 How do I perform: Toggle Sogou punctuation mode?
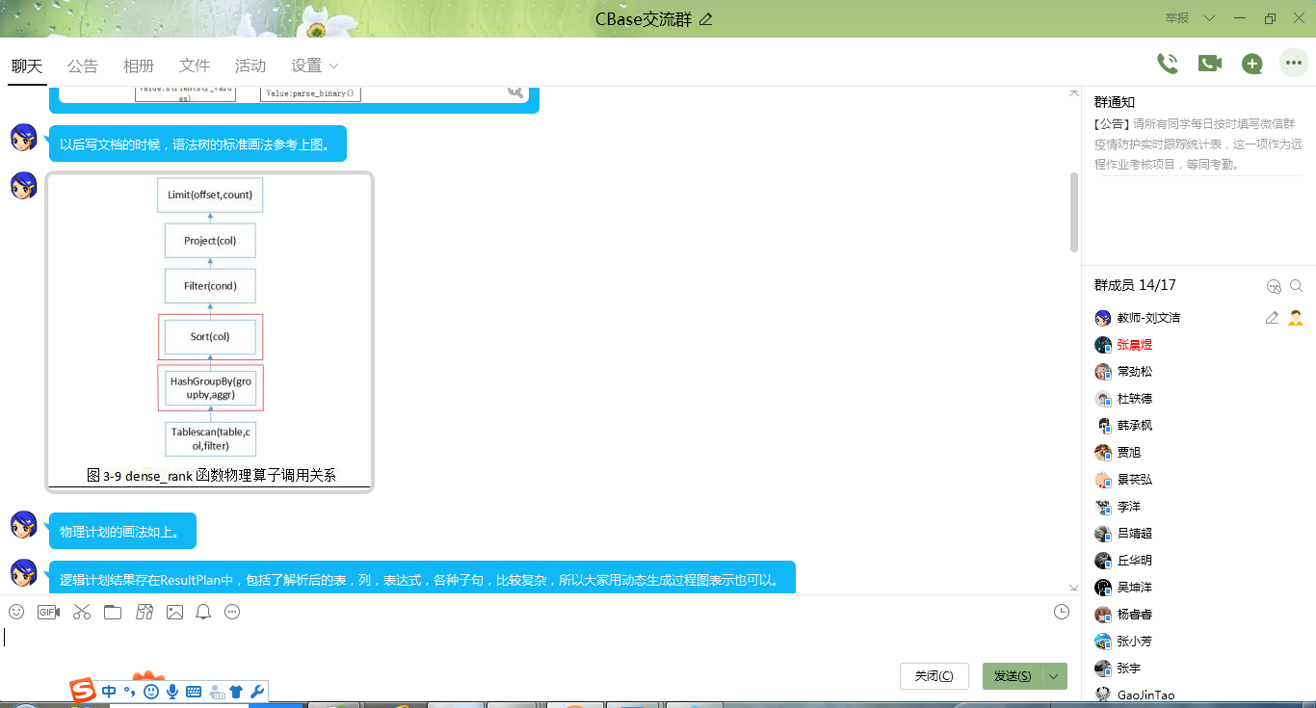tap(129, 692)
